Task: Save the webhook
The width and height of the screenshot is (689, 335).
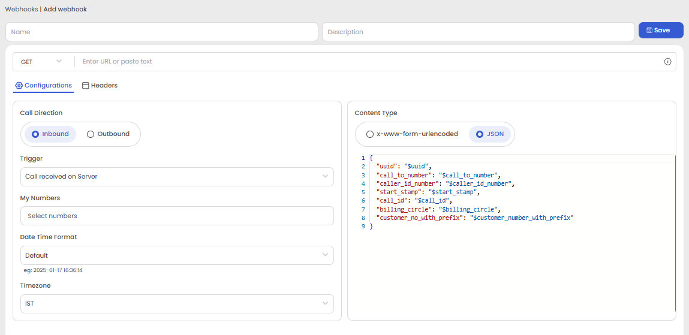Action: pos(661,31)
